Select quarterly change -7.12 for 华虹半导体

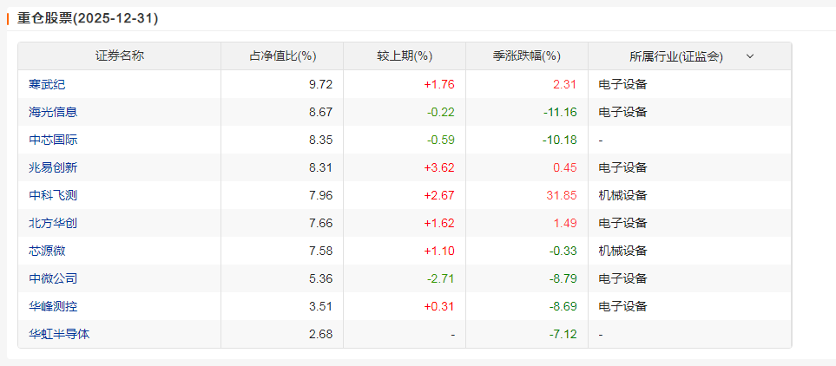click(563, 334)
